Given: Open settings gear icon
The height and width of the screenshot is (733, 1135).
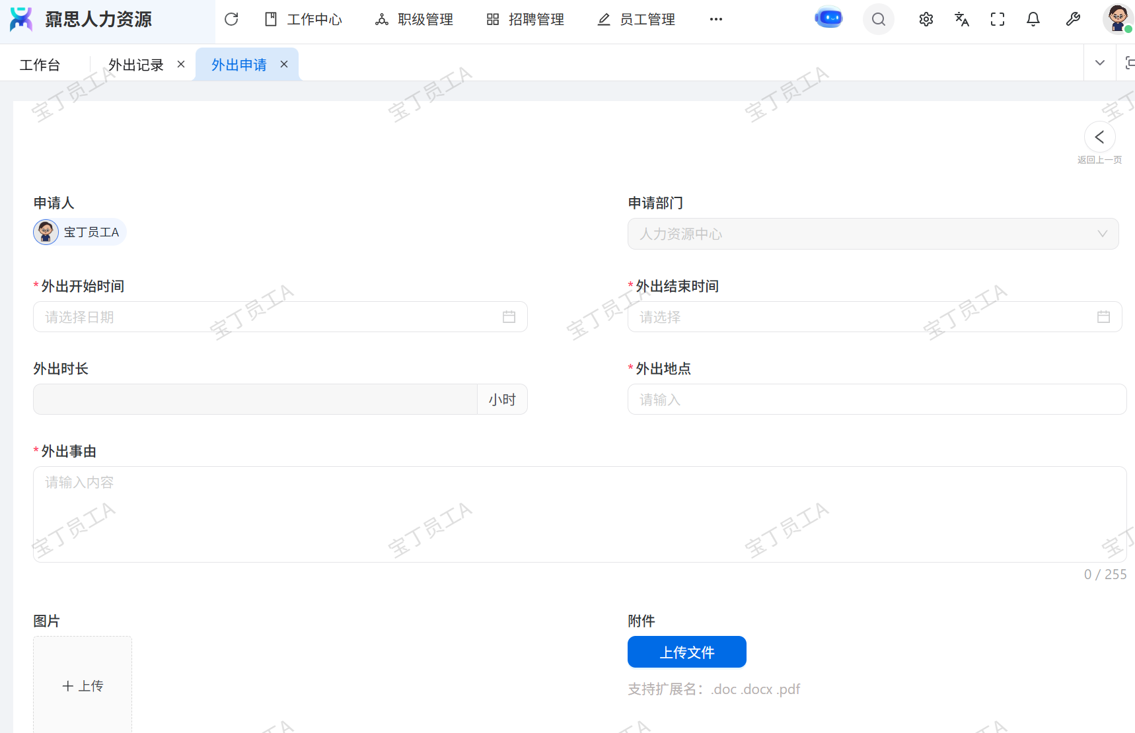Looking at the screenshot, I should [x=926, y=20].
